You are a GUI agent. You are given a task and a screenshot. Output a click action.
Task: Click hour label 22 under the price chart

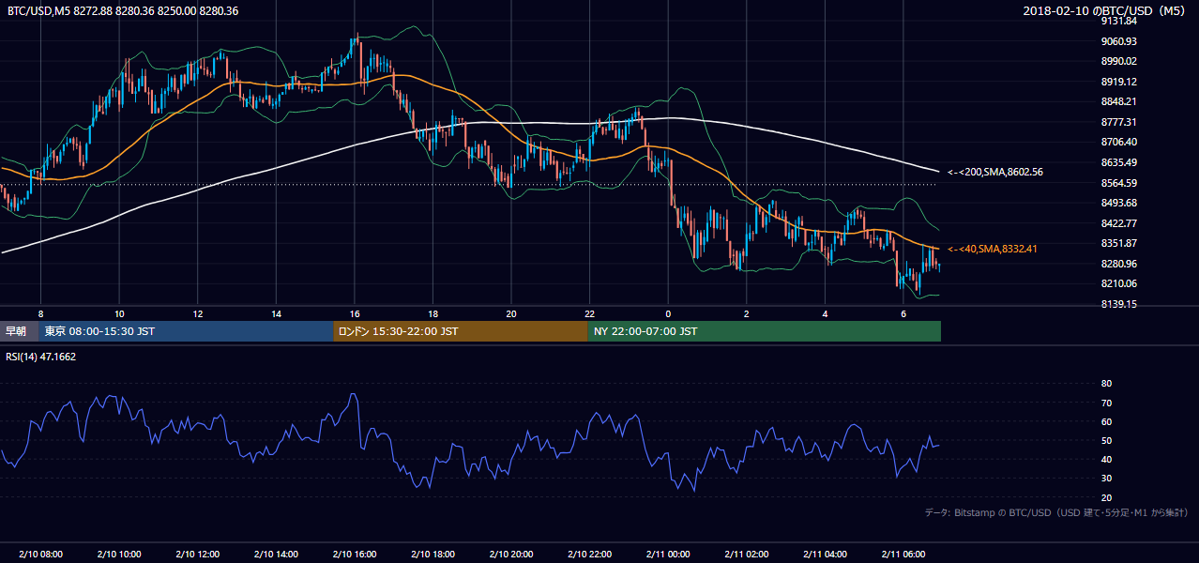coord(589,313)
